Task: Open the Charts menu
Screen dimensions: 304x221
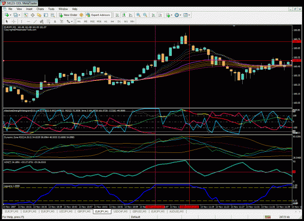Action: pyautogui.click(x=40, y=9)
